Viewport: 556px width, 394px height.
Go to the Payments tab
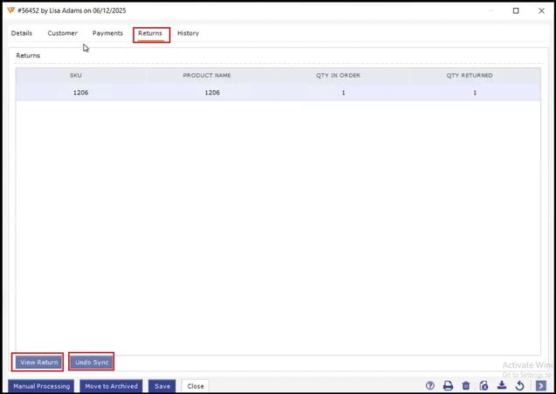107,33
